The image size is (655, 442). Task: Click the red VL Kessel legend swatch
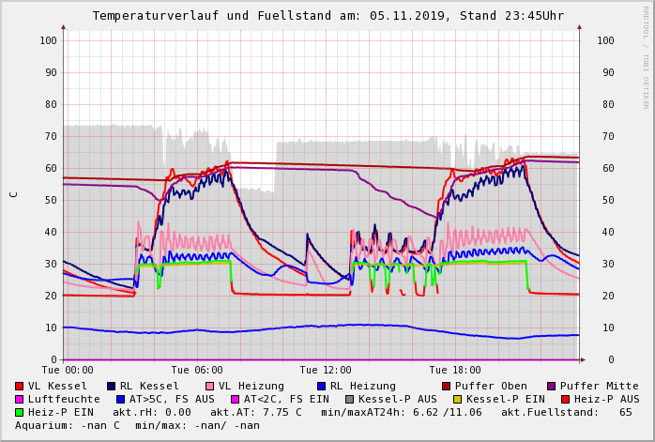pyautogui.click(x=20, y=386)
